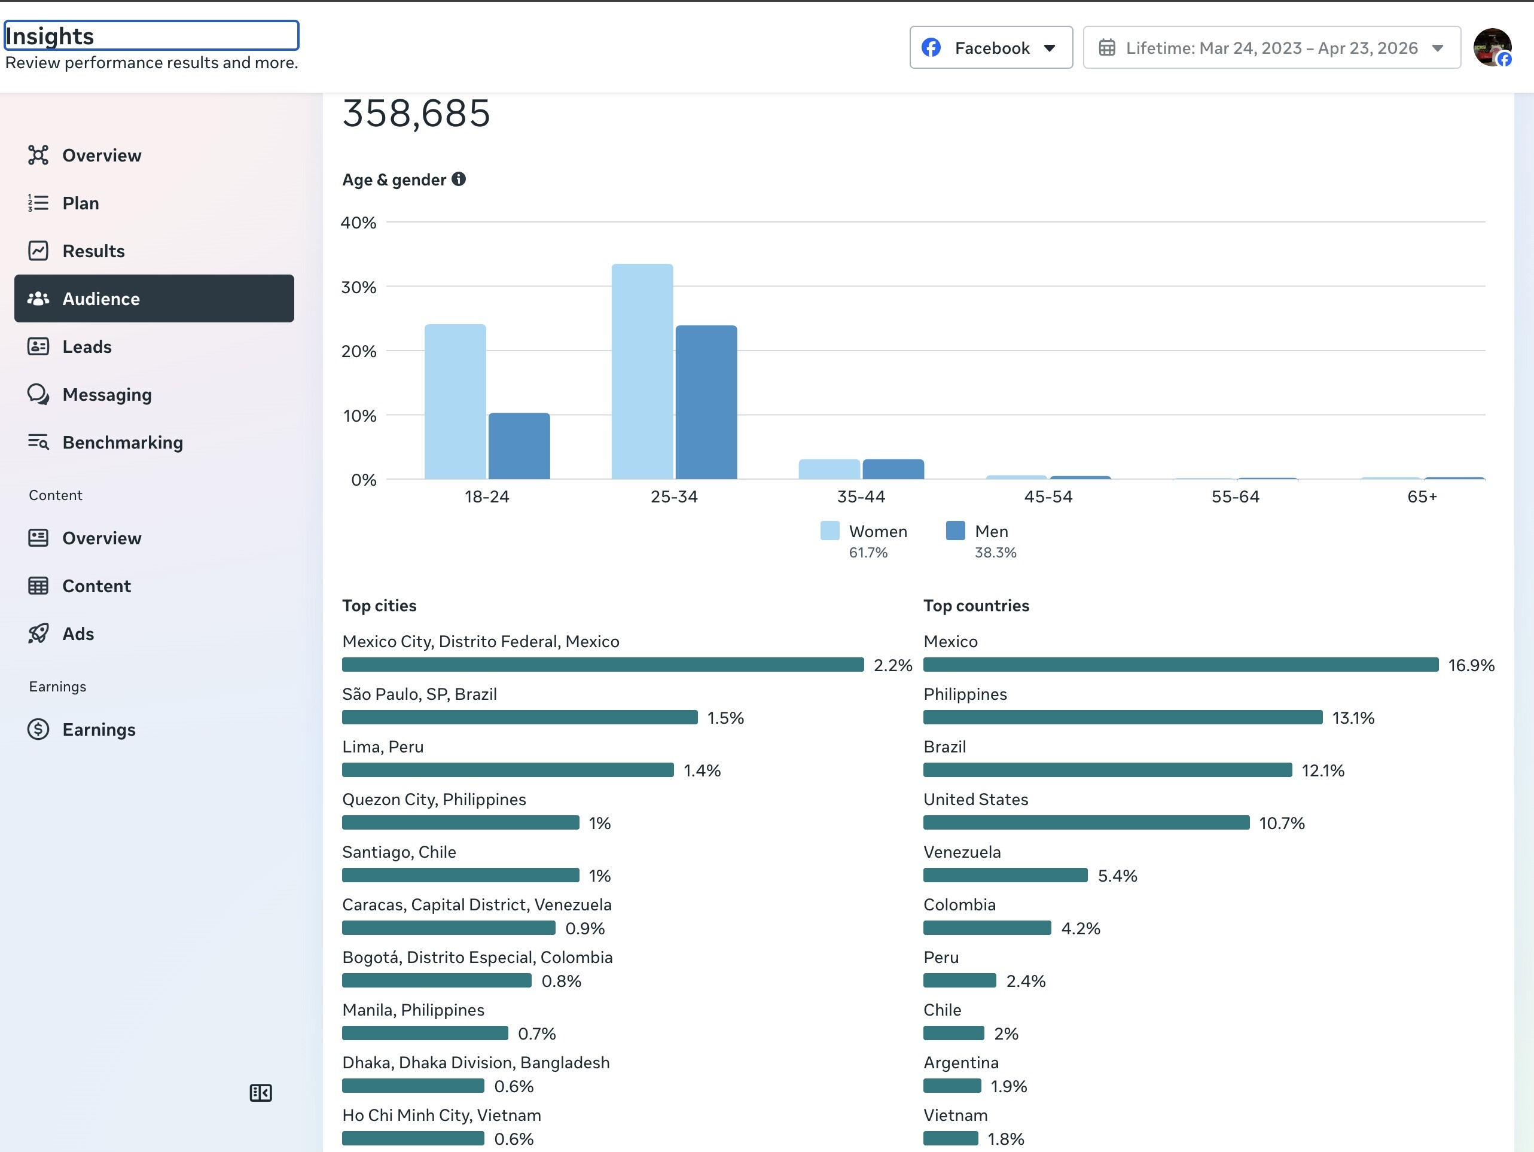Toggle Women series in chart legend
The image size is (1534, 1152).
coord(864,532)
